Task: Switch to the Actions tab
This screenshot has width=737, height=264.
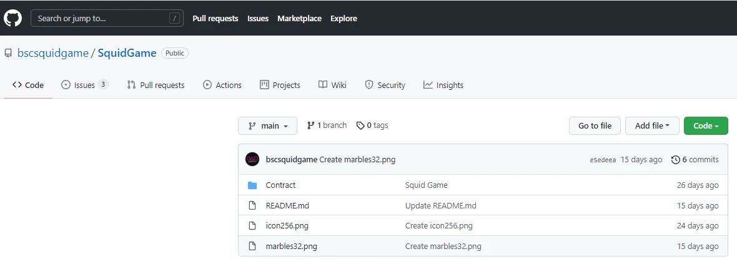Action: click(x=222, y=85)
